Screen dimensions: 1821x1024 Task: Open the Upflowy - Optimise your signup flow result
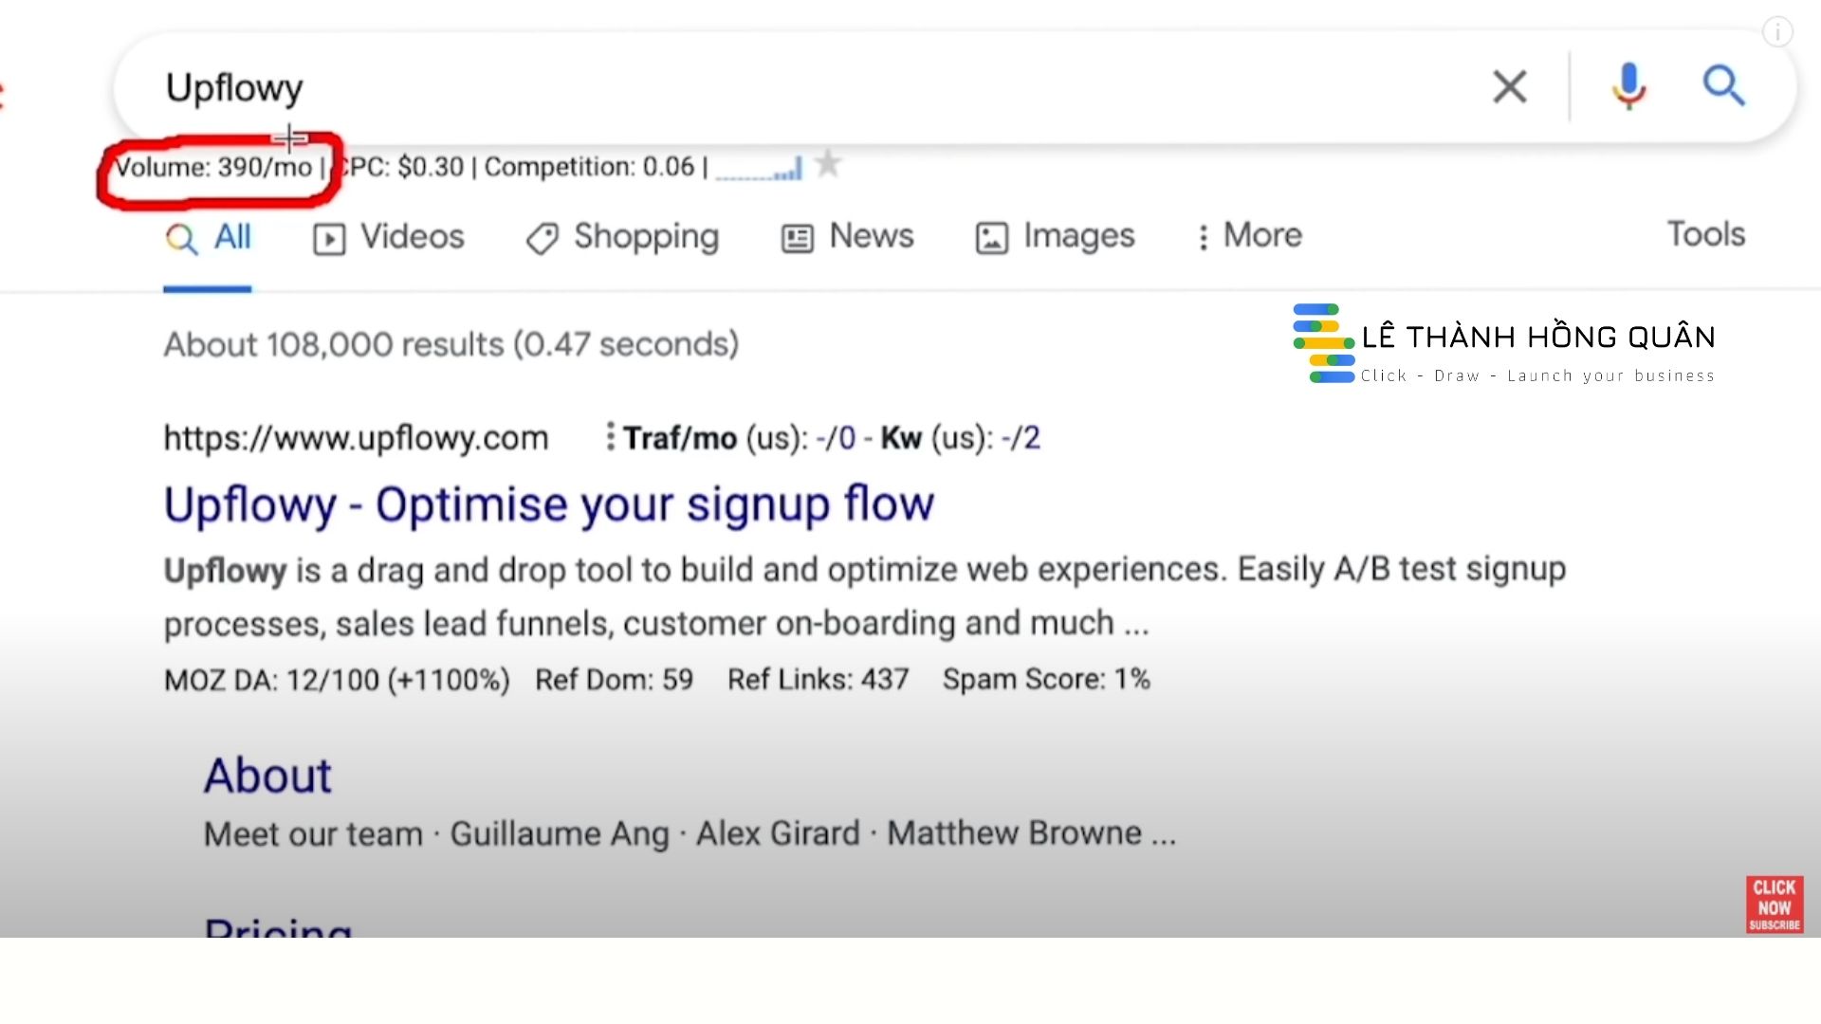click(548, 504)
